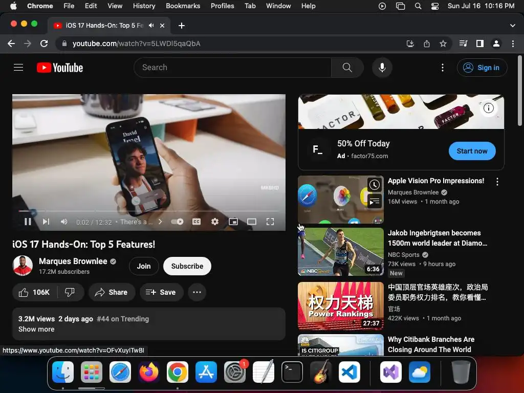Open the Window menu
Screen dimensions: 524x393
pos(278,6)
